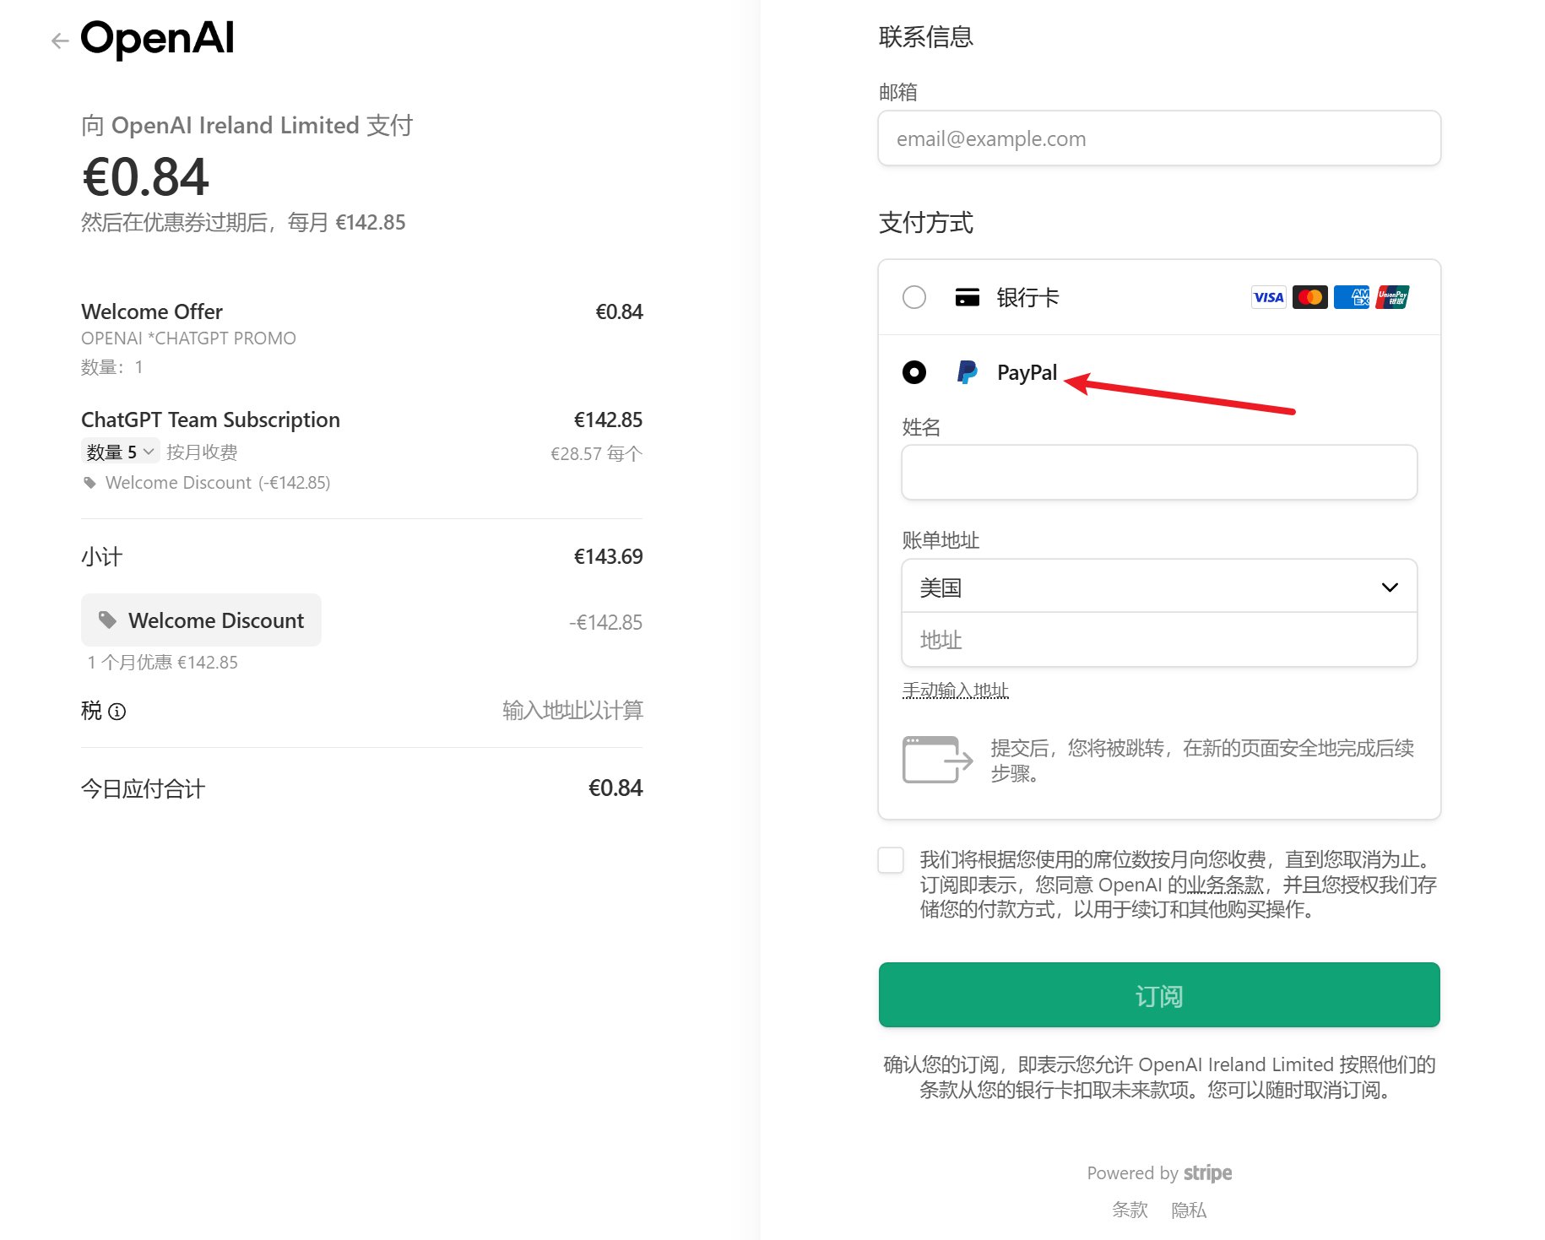Click the UnionPay card logo

[1393, 297]
